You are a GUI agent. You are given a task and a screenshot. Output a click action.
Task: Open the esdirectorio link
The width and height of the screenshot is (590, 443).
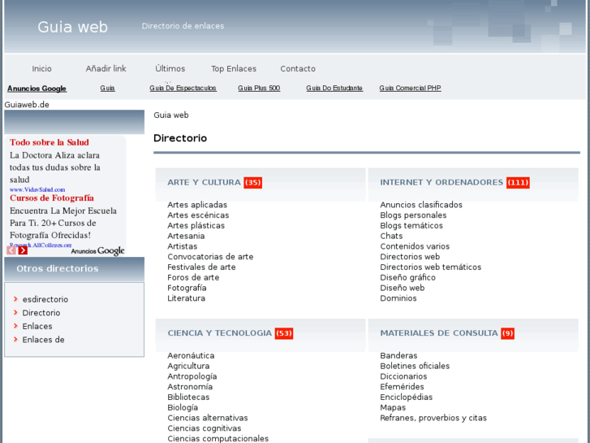click(x=45, y=299)
